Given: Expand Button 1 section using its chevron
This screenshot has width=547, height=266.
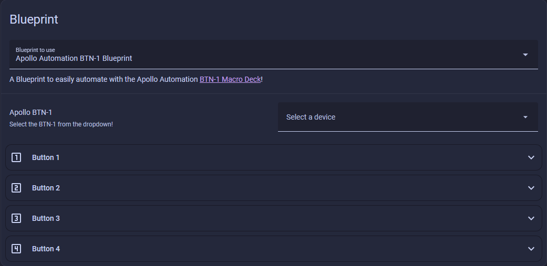Looking at the screenshot, I should coord(531,157).
